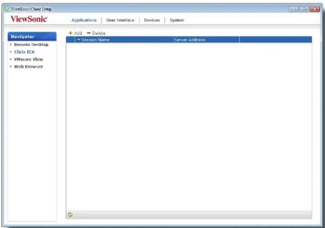Select Web Browser in the Navigator

pos(28,67)
